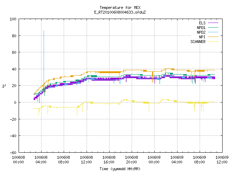
Task: Click the light blue NPD2 legend line sample
Action: (x=213, y=32)
